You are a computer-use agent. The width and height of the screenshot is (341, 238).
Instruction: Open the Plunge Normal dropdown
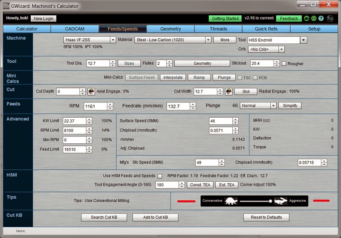273,106
